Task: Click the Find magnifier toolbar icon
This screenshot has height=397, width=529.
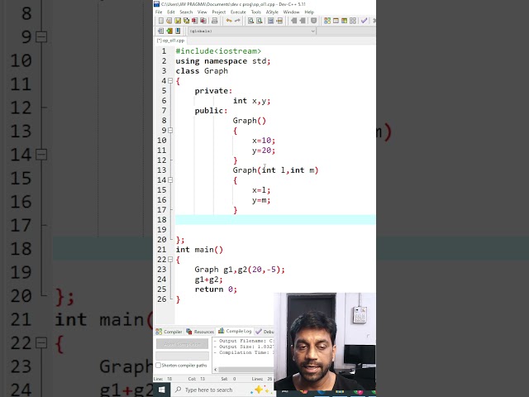Action: point(250,21)
